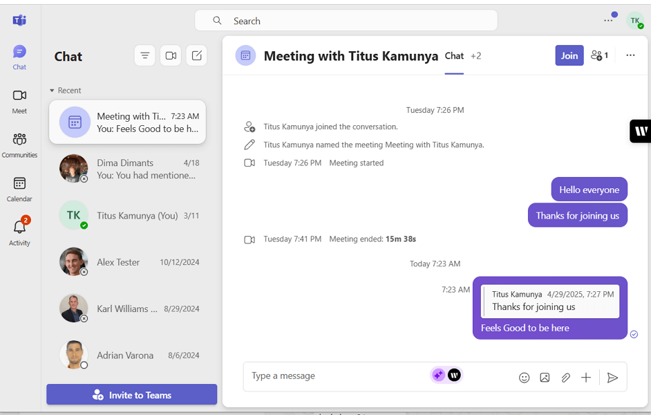Viewport: 651px width, 415px height.
Task: Collapse the Recent chats section
Action: coord(65,91)
